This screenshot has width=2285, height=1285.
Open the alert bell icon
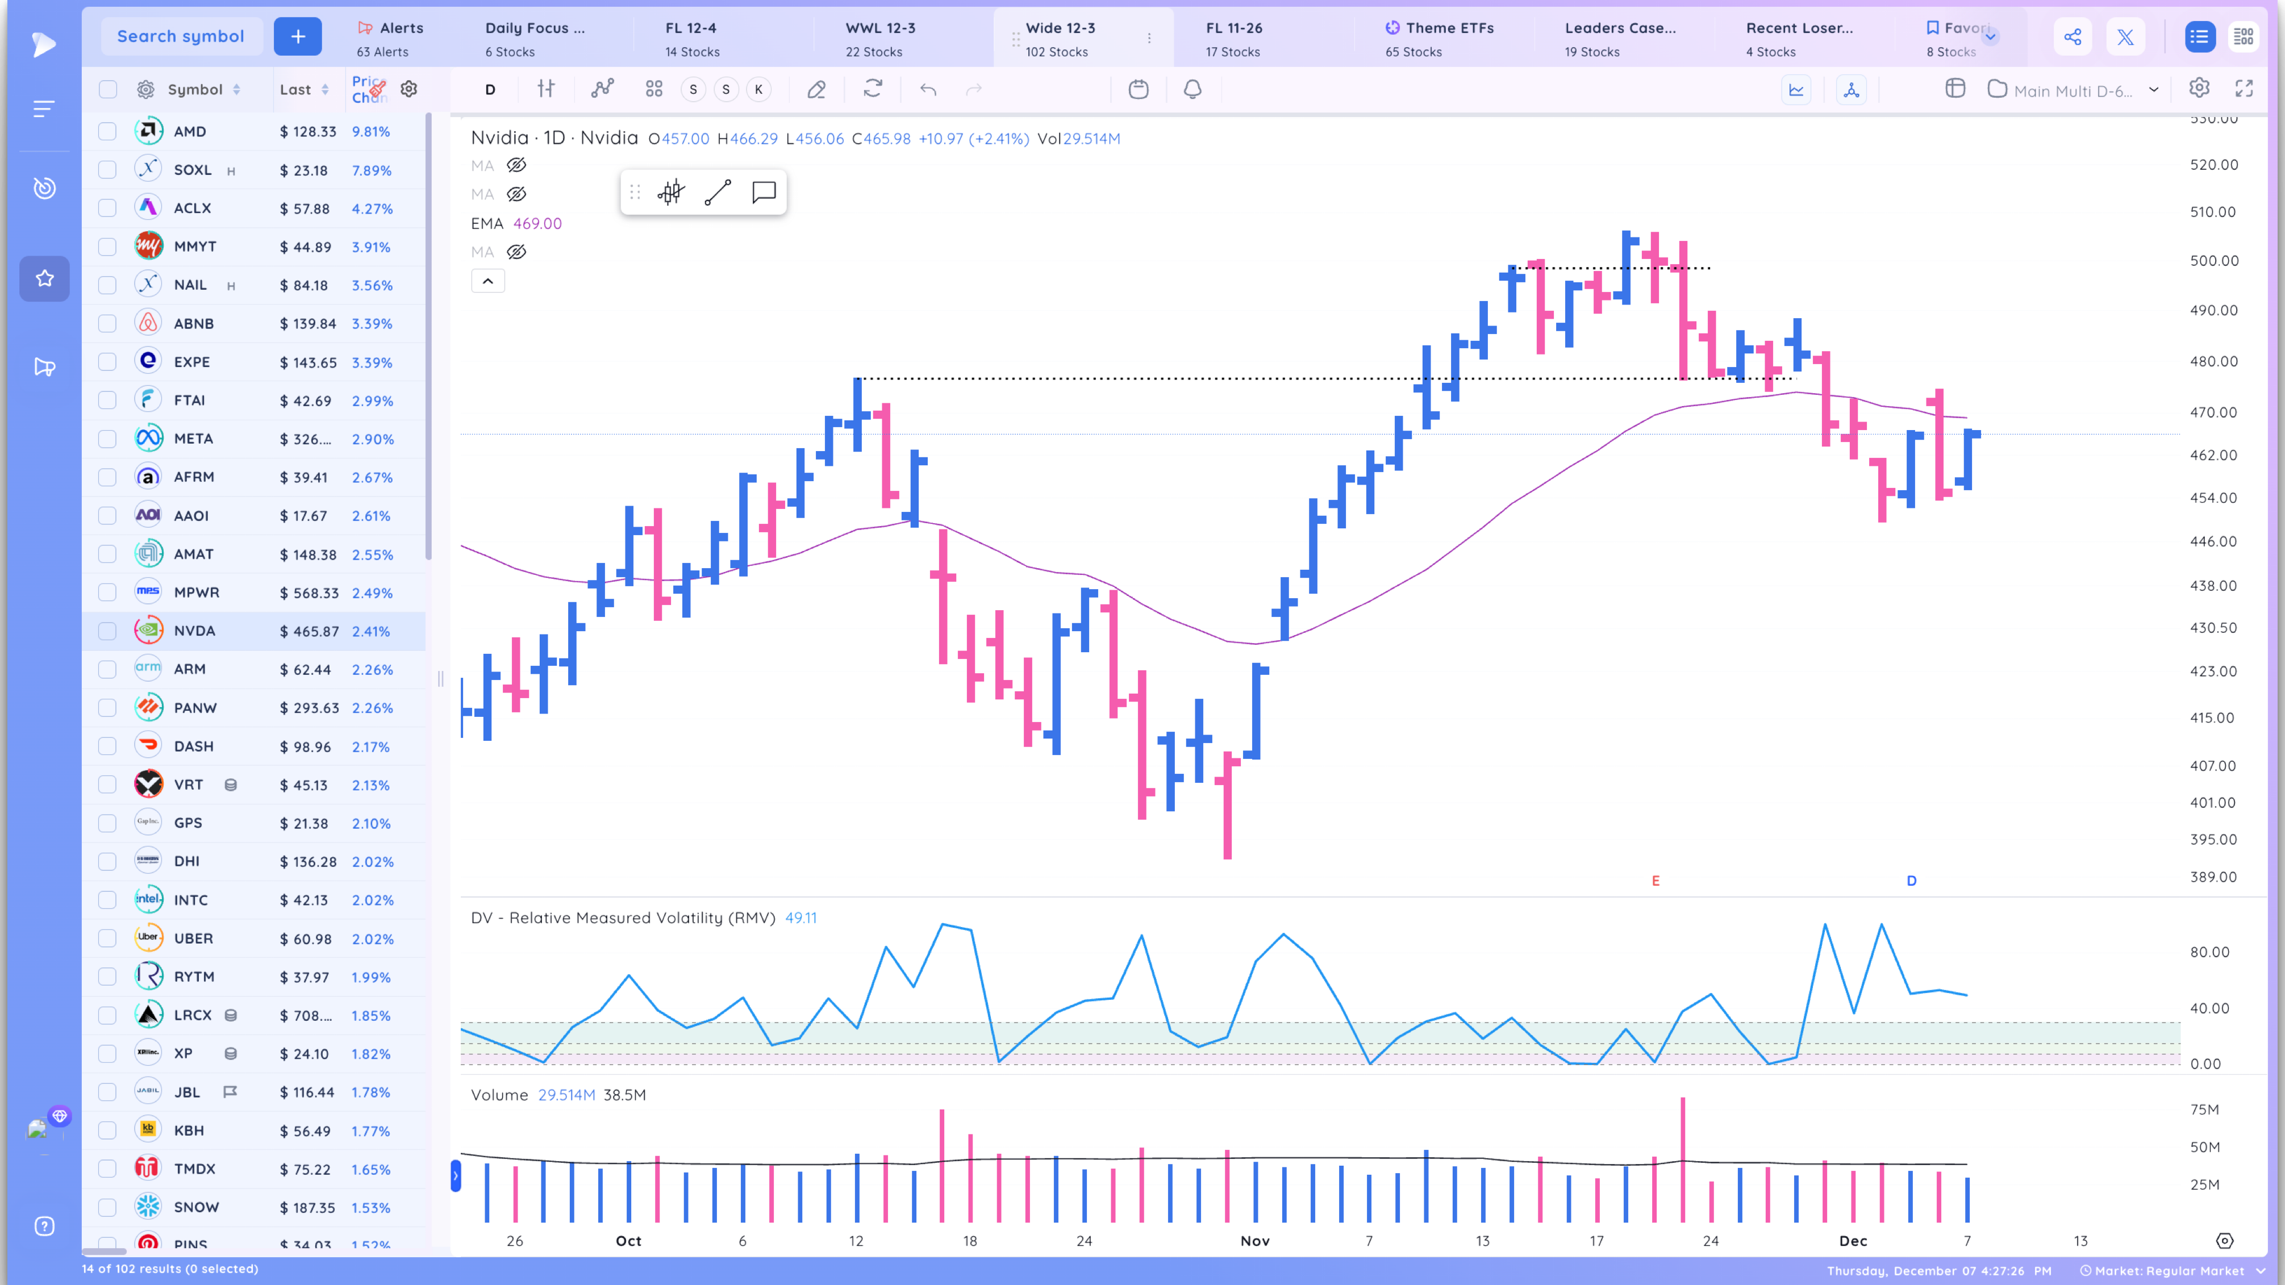pos(1192,89)
